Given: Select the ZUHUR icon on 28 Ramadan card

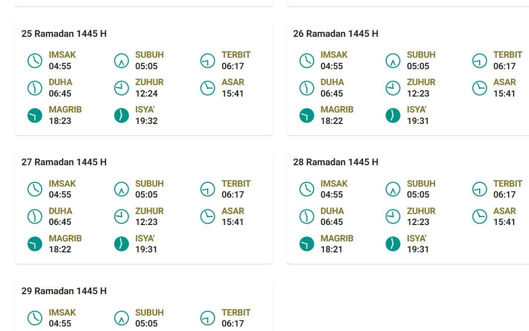Looking at the screenshot, I should click(x=393, y=217).
